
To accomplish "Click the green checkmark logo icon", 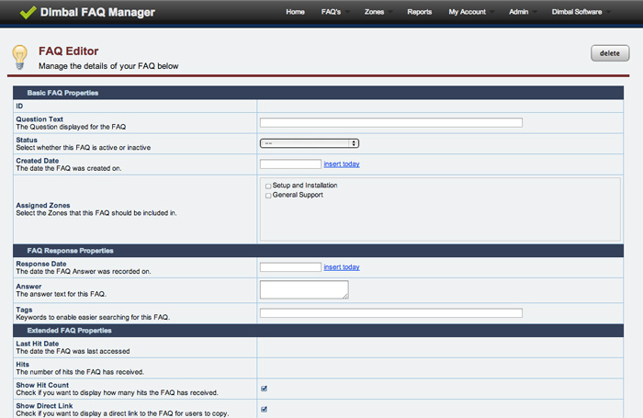I will (x=28, y=12).
